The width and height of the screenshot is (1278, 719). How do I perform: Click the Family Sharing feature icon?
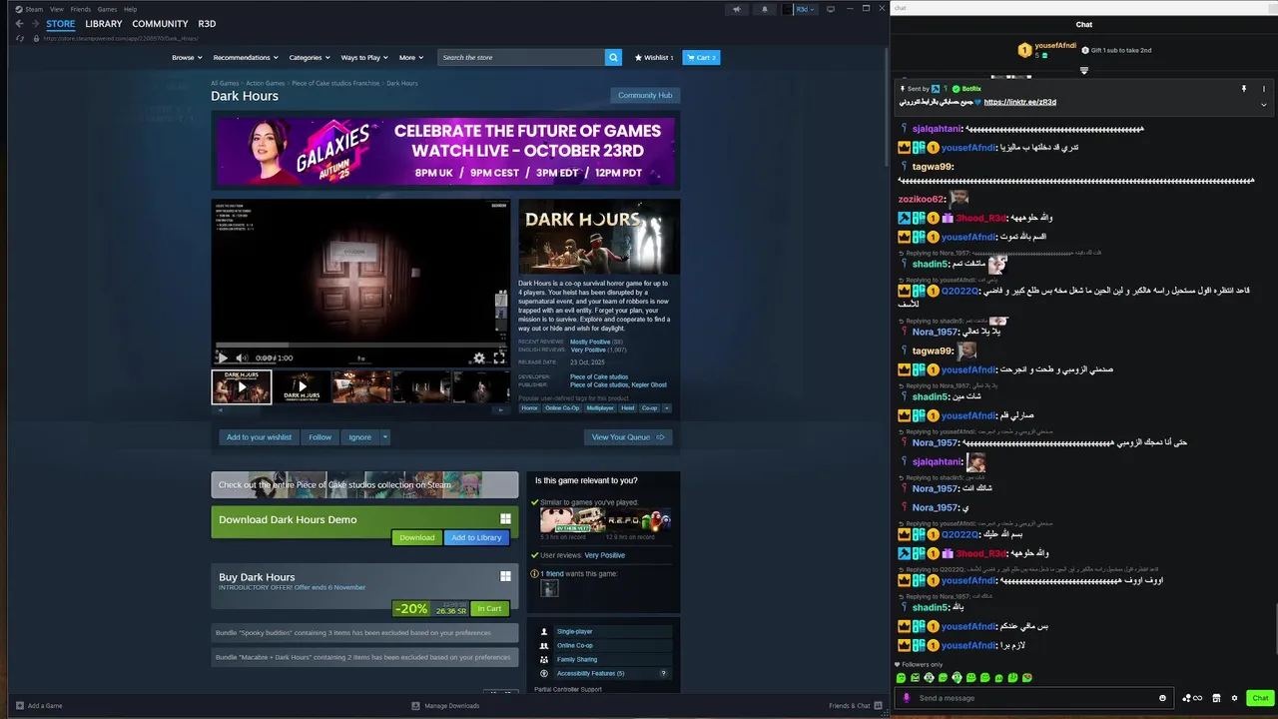click(544, 659)
